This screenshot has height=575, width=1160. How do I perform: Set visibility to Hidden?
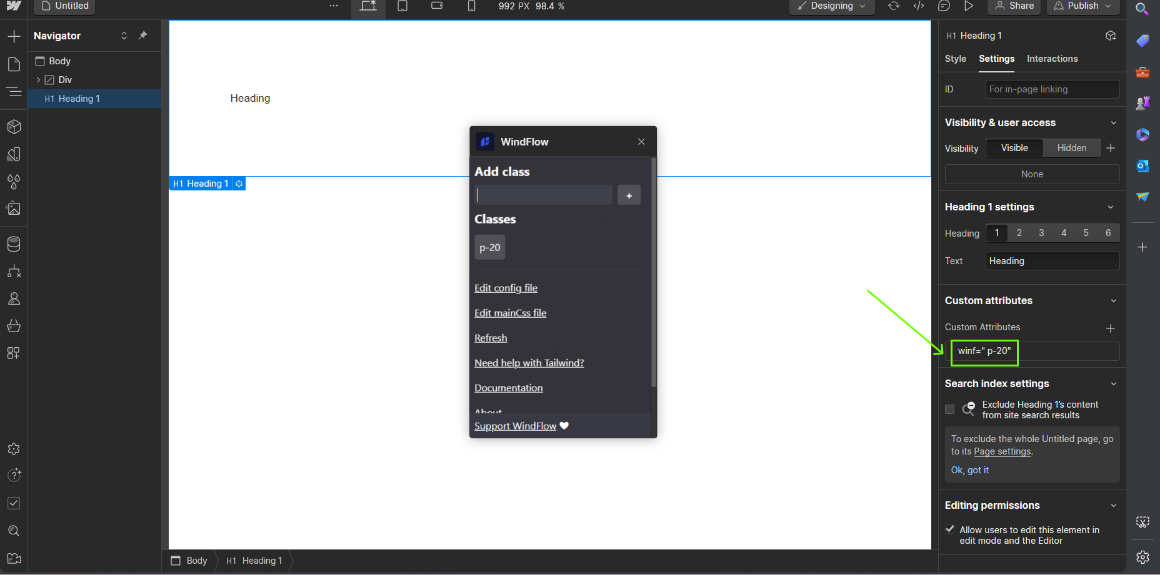[1071, 148]
